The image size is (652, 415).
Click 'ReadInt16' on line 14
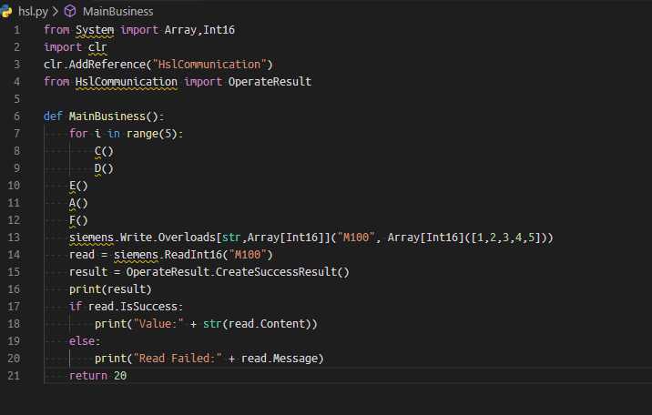[x=193, y=255]
